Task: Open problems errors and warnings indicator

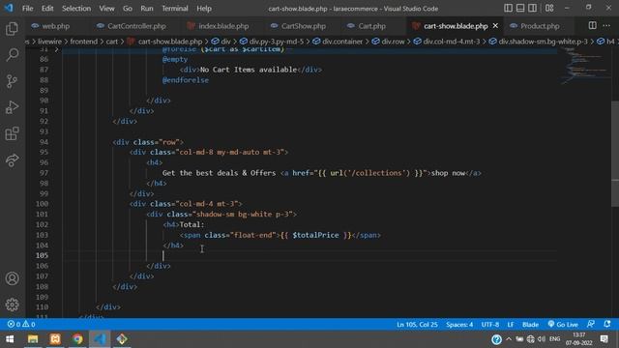Action: (x=21, y=325)
